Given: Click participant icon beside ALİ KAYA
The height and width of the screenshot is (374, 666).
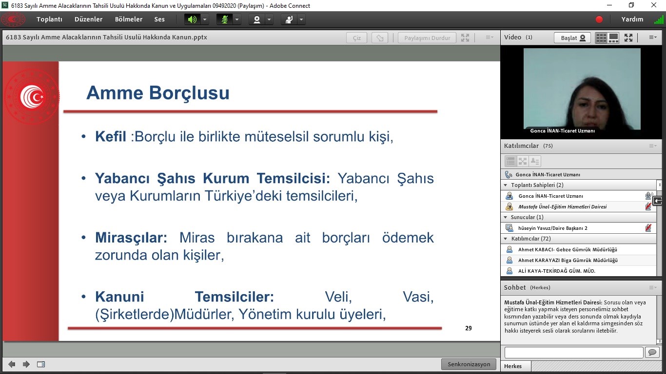Looking at the screenshot, I should 509,271.
